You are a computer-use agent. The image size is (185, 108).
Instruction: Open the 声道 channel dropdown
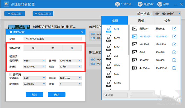[70, 84]
